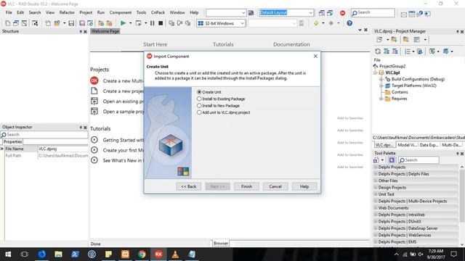Click the Chrome icon in the taskbar
The width and height of the screenshot is (465, 261).
coord(142,254)
